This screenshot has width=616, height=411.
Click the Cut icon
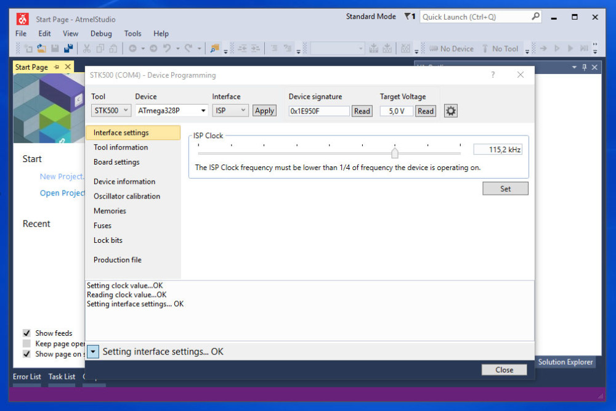[x=87, y=48]
